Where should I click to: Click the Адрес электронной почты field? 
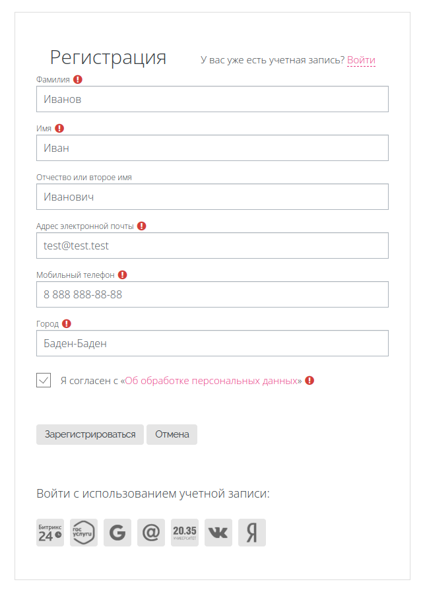212,246
